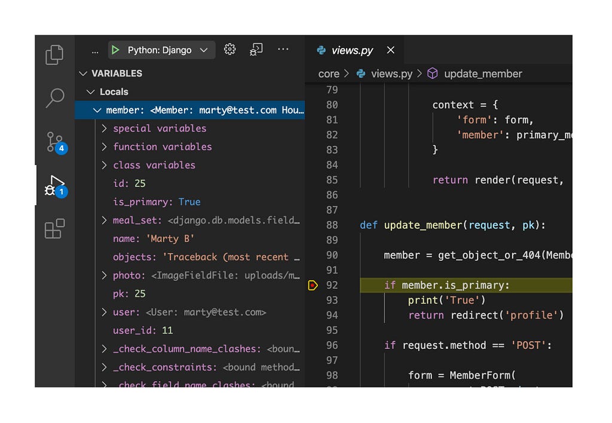Collapse the VARIABLES section
The height and width of the screenshot is (423, 612).
pos(82,74)
